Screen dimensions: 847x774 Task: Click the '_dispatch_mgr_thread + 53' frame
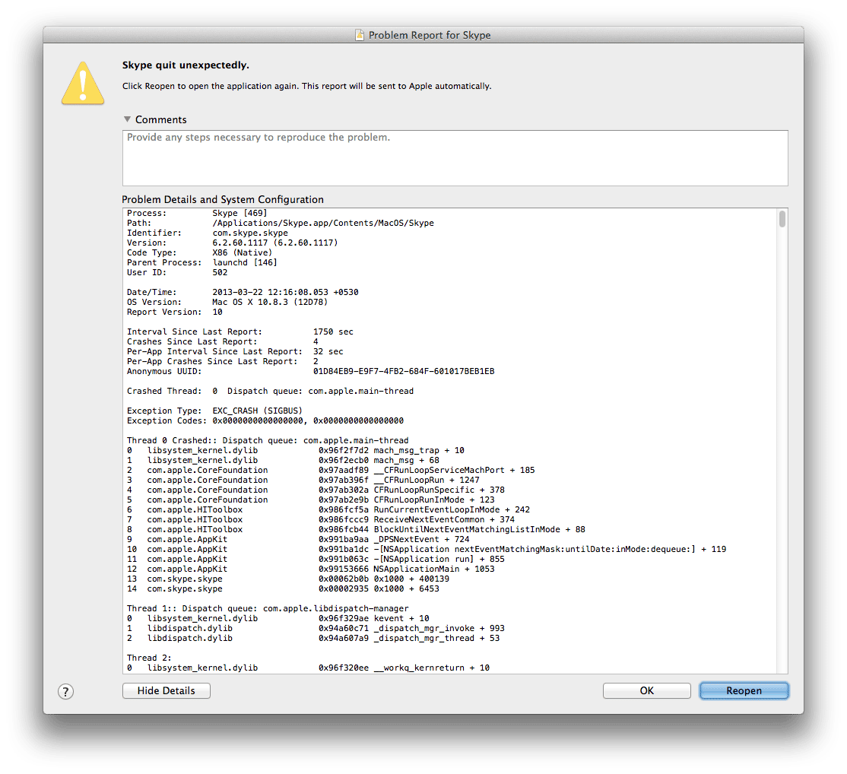click(313, 638)
